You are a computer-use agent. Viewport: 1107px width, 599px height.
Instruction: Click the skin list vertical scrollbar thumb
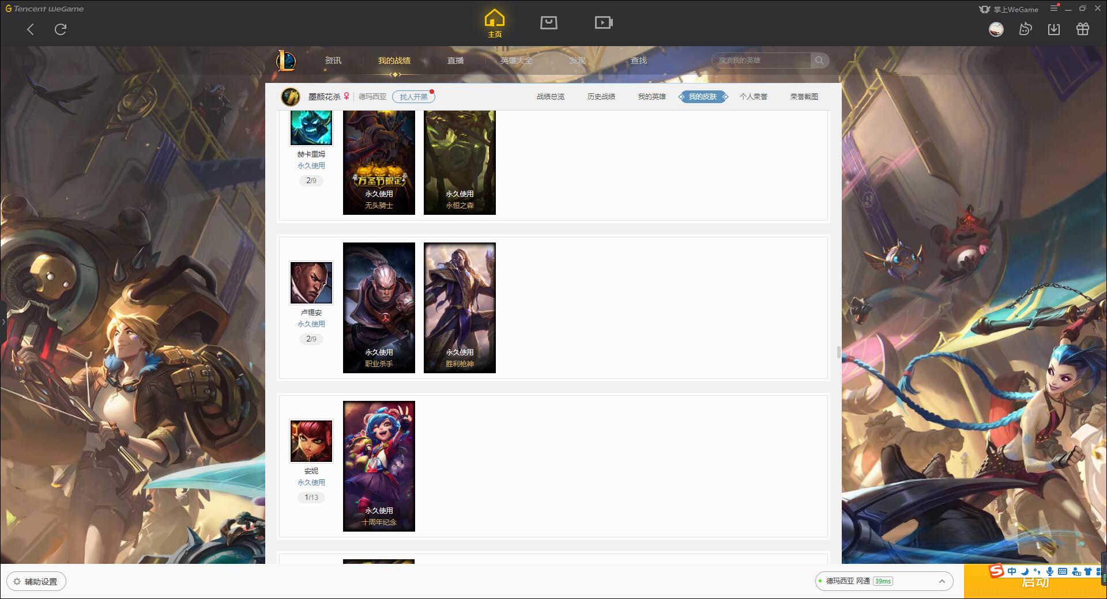(x=839, y=352)
